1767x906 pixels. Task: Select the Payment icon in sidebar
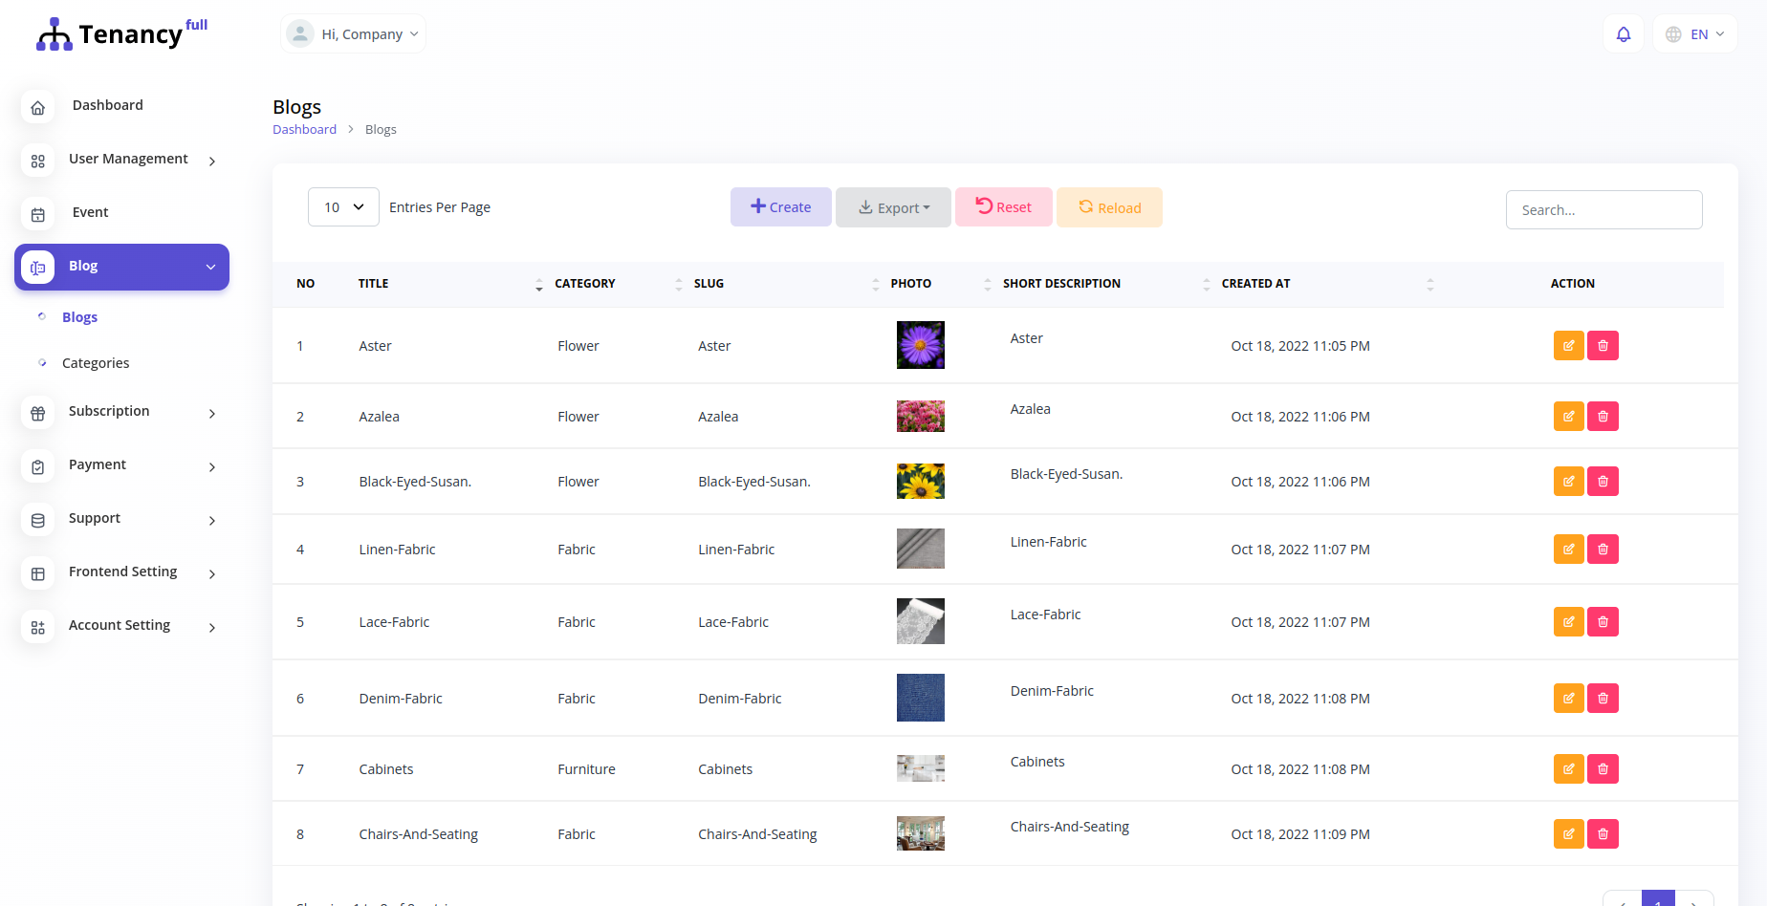pos(37,467)
